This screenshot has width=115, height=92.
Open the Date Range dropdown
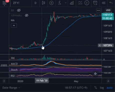tap(11, 88)
